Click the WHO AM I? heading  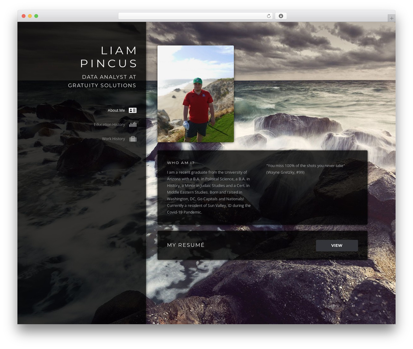tap(181, 163)
